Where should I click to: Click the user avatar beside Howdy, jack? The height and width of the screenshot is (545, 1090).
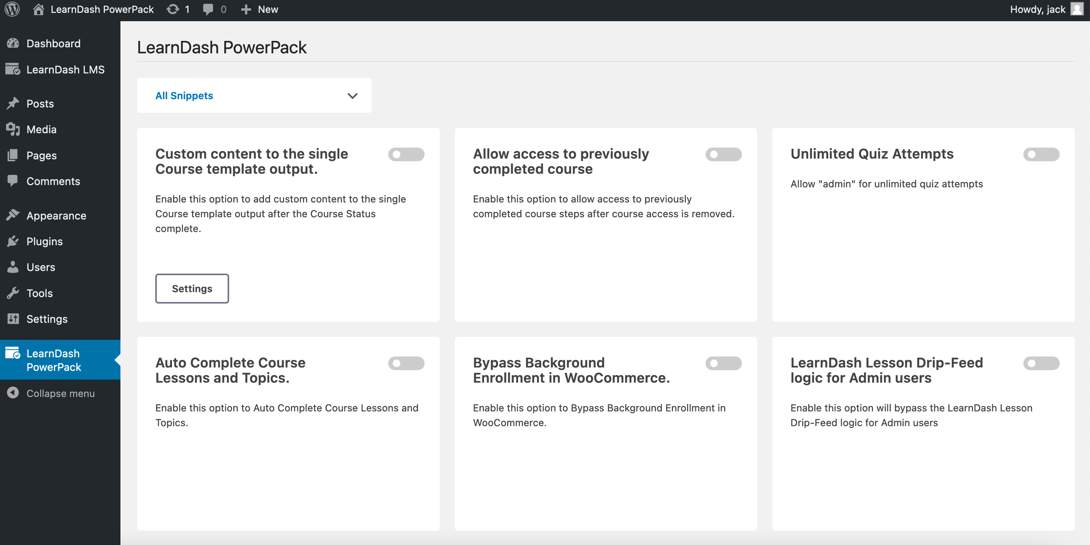pyautogui.click(x=1077, y=9)
